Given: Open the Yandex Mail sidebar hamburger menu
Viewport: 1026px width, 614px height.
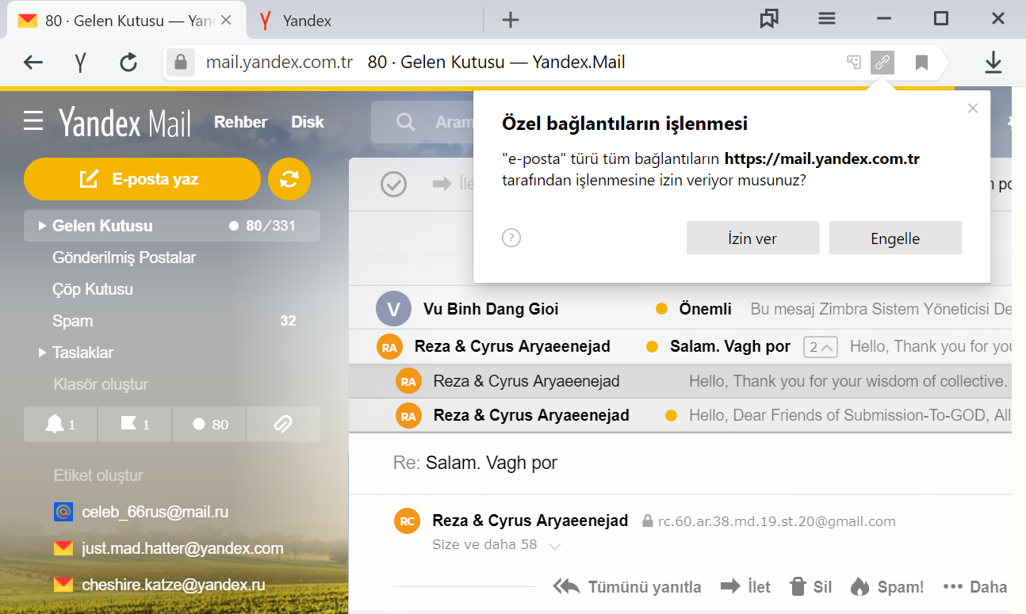Looking at the screenshot, I should [33, 121].
